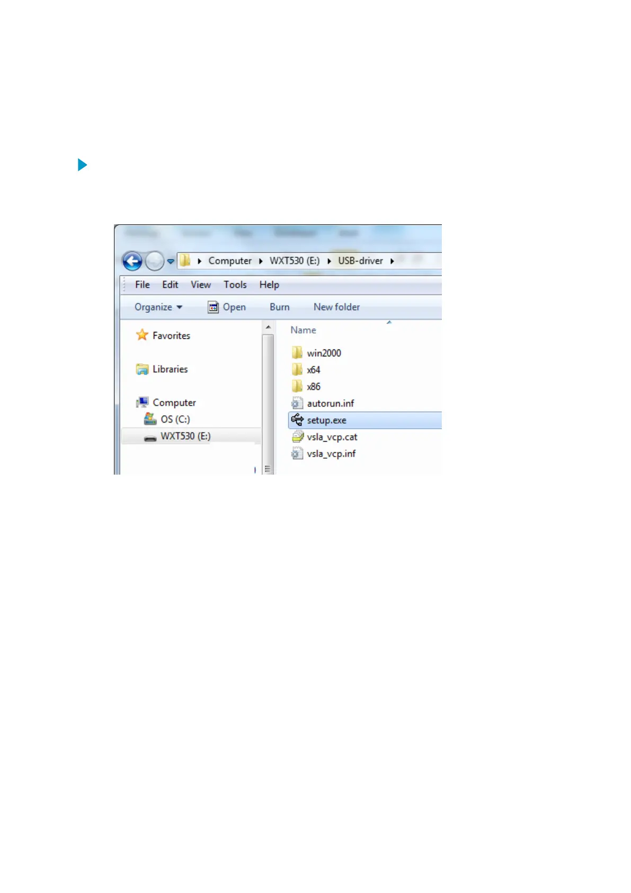
Task: Click the autorun.inf file icon
Action: point(297,404)
